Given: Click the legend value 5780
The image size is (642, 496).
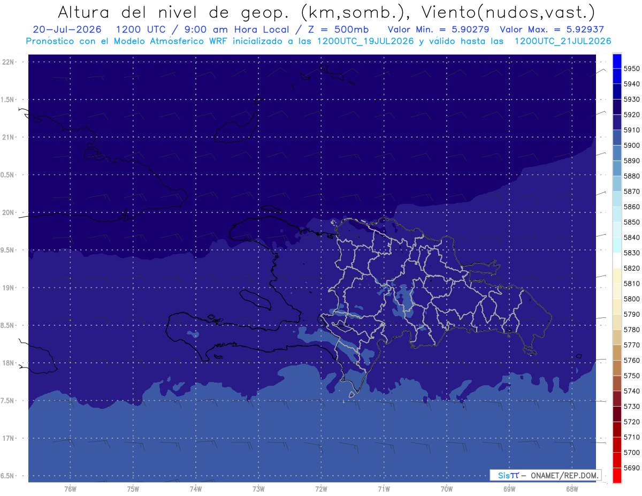Looking at the screenshot, I should pos(631,330).
